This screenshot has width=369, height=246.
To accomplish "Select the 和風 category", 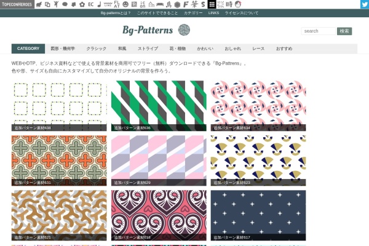I will pos(122,49).
